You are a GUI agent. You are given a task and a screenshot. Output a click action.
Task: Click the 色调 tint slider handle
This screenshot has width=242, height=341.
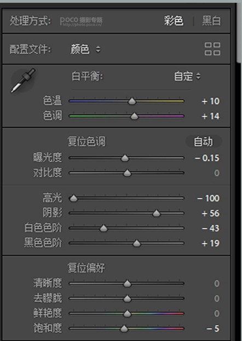tap(134, 116)
